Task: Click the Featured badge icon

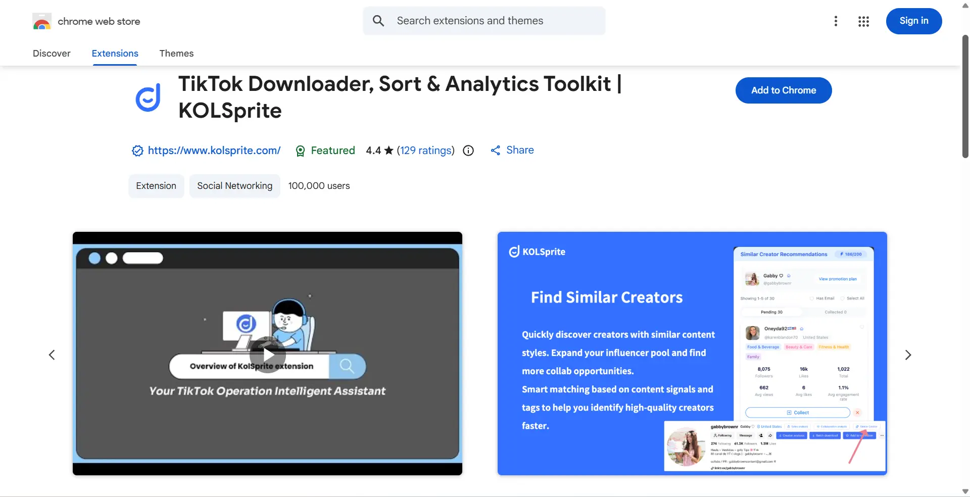Action: click(300, 151)
